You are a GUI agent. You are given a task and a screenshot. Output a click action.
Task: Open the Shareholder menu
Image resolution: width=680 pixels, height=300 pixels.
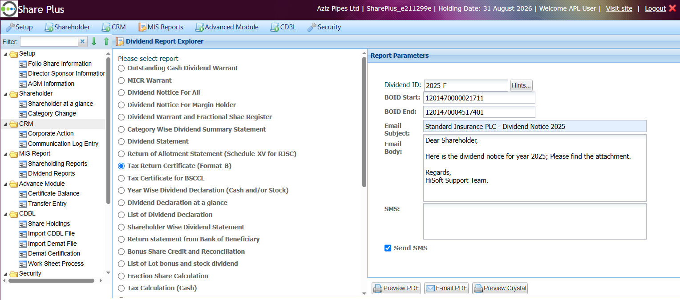(x=67, y=27)
